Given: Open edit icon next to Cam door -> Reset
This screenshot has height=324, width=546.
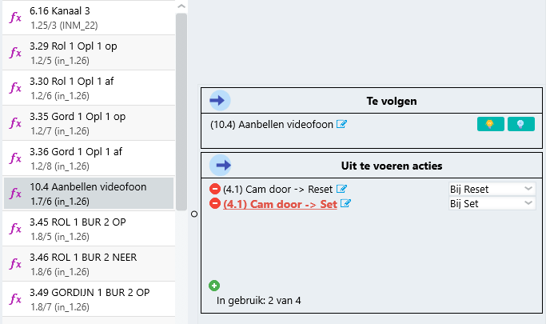Looking at the screenshot, I should [341, 189].
